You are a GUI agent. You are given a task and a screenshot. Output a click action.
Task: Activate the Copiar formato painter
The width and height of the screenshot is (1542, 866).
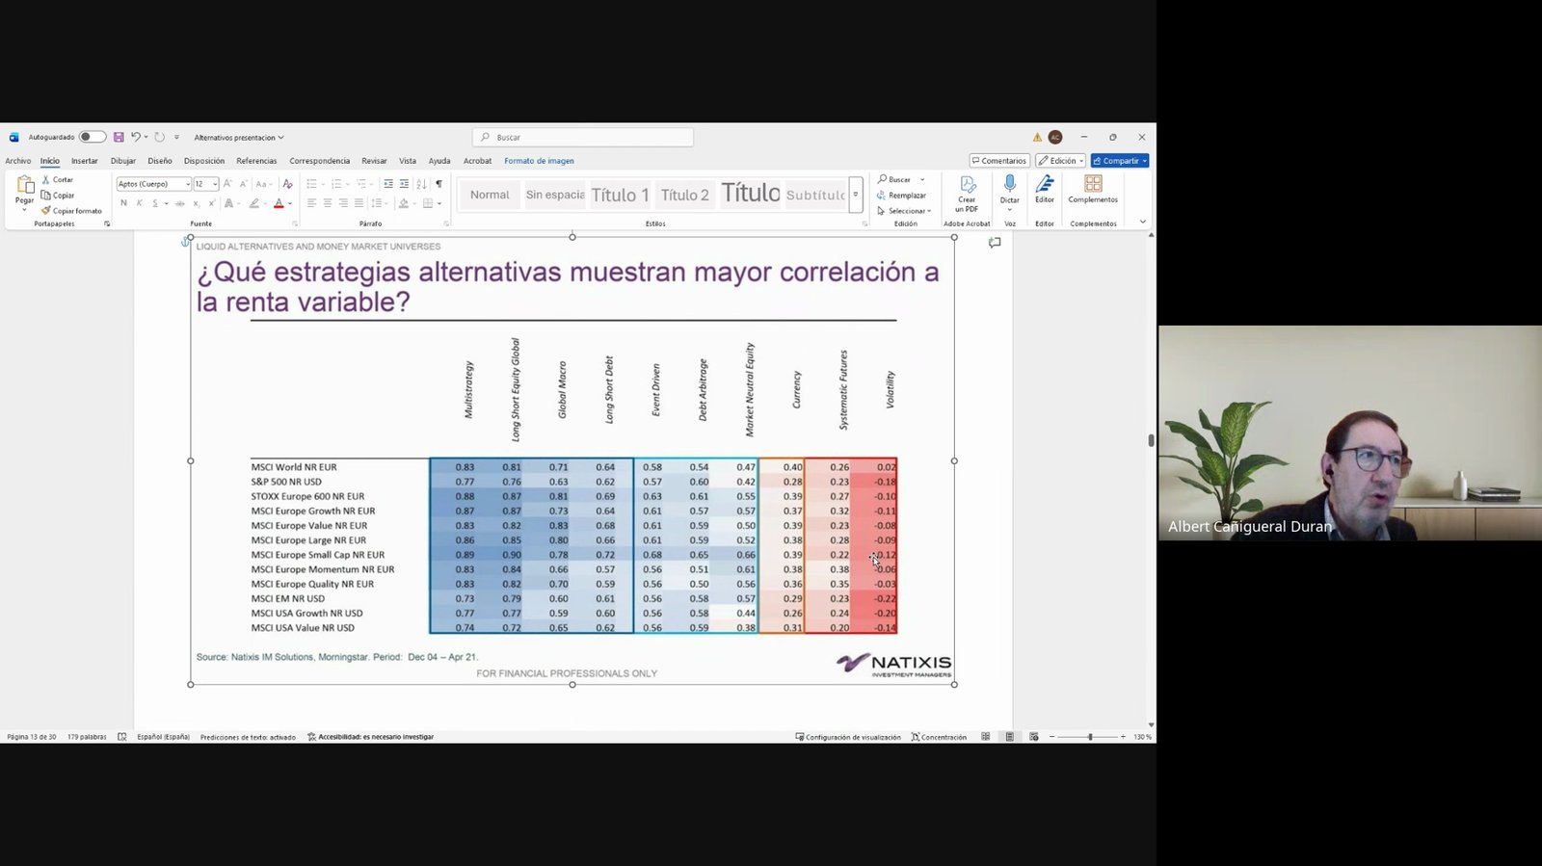click(x=71, y=211)
